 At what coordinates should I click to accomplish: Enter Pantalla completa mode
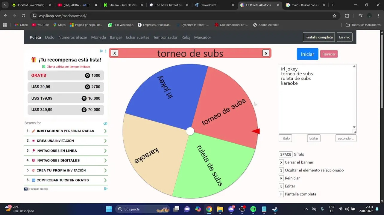point(319,37)
